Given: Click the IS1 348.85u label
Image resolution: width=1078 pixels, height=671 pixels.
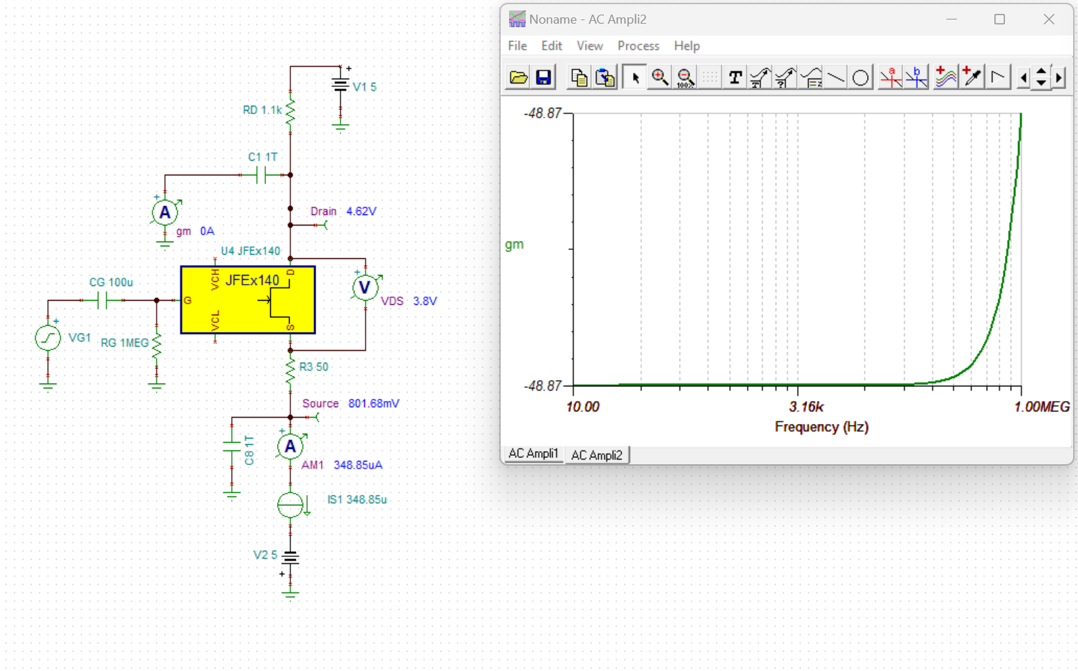Looking at the screenshot, I should 357,499.
